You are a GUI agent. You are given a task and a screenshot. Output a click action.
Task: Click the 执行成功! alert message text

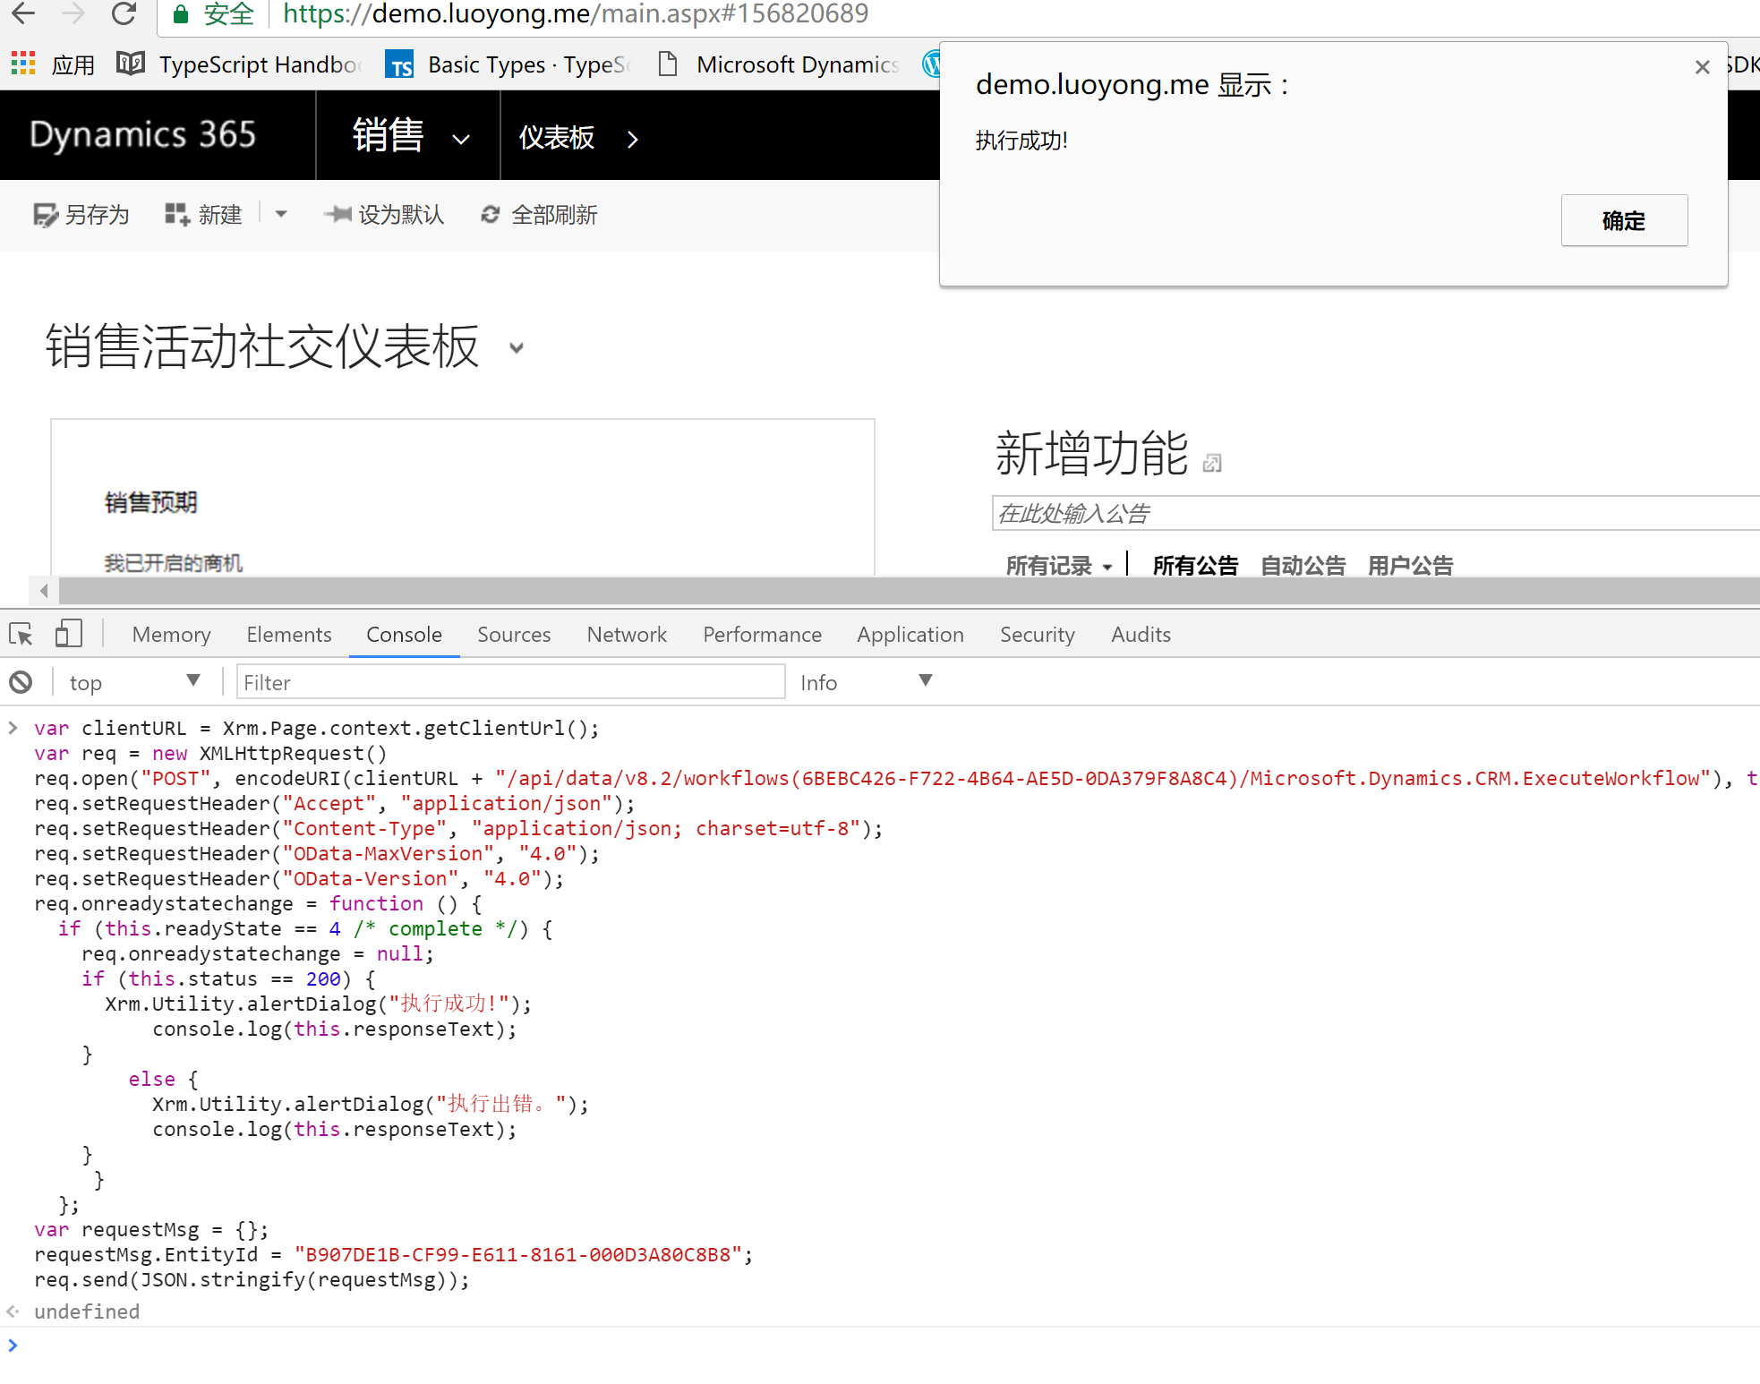click(x=1021, y=141)
